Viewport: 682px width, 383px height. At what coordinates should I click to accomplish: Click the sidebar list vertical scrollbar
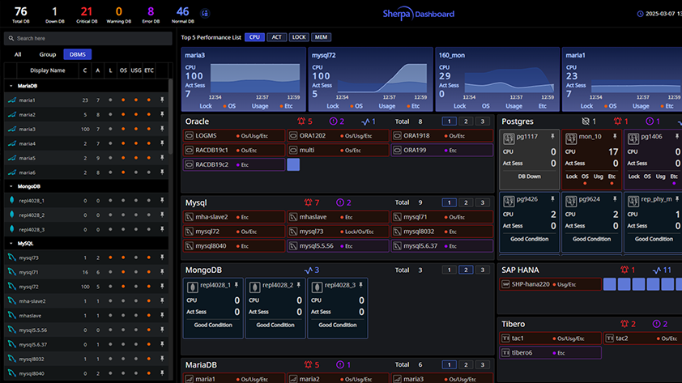[x=170, y=116]
